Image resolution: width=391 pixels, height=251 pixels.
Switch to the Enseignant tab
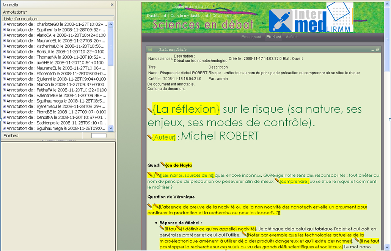251,37
